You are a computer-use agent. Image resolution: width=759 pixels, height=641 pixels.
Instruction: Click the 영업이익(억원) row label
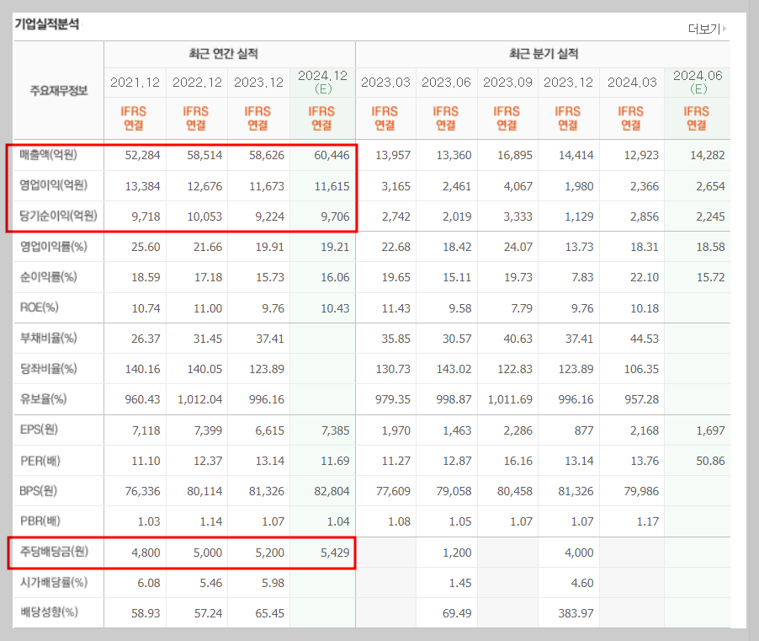tap(53, 185)
